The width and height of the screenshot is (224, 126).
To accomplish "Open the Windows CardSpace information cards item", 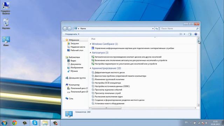I will click(133, 48).
